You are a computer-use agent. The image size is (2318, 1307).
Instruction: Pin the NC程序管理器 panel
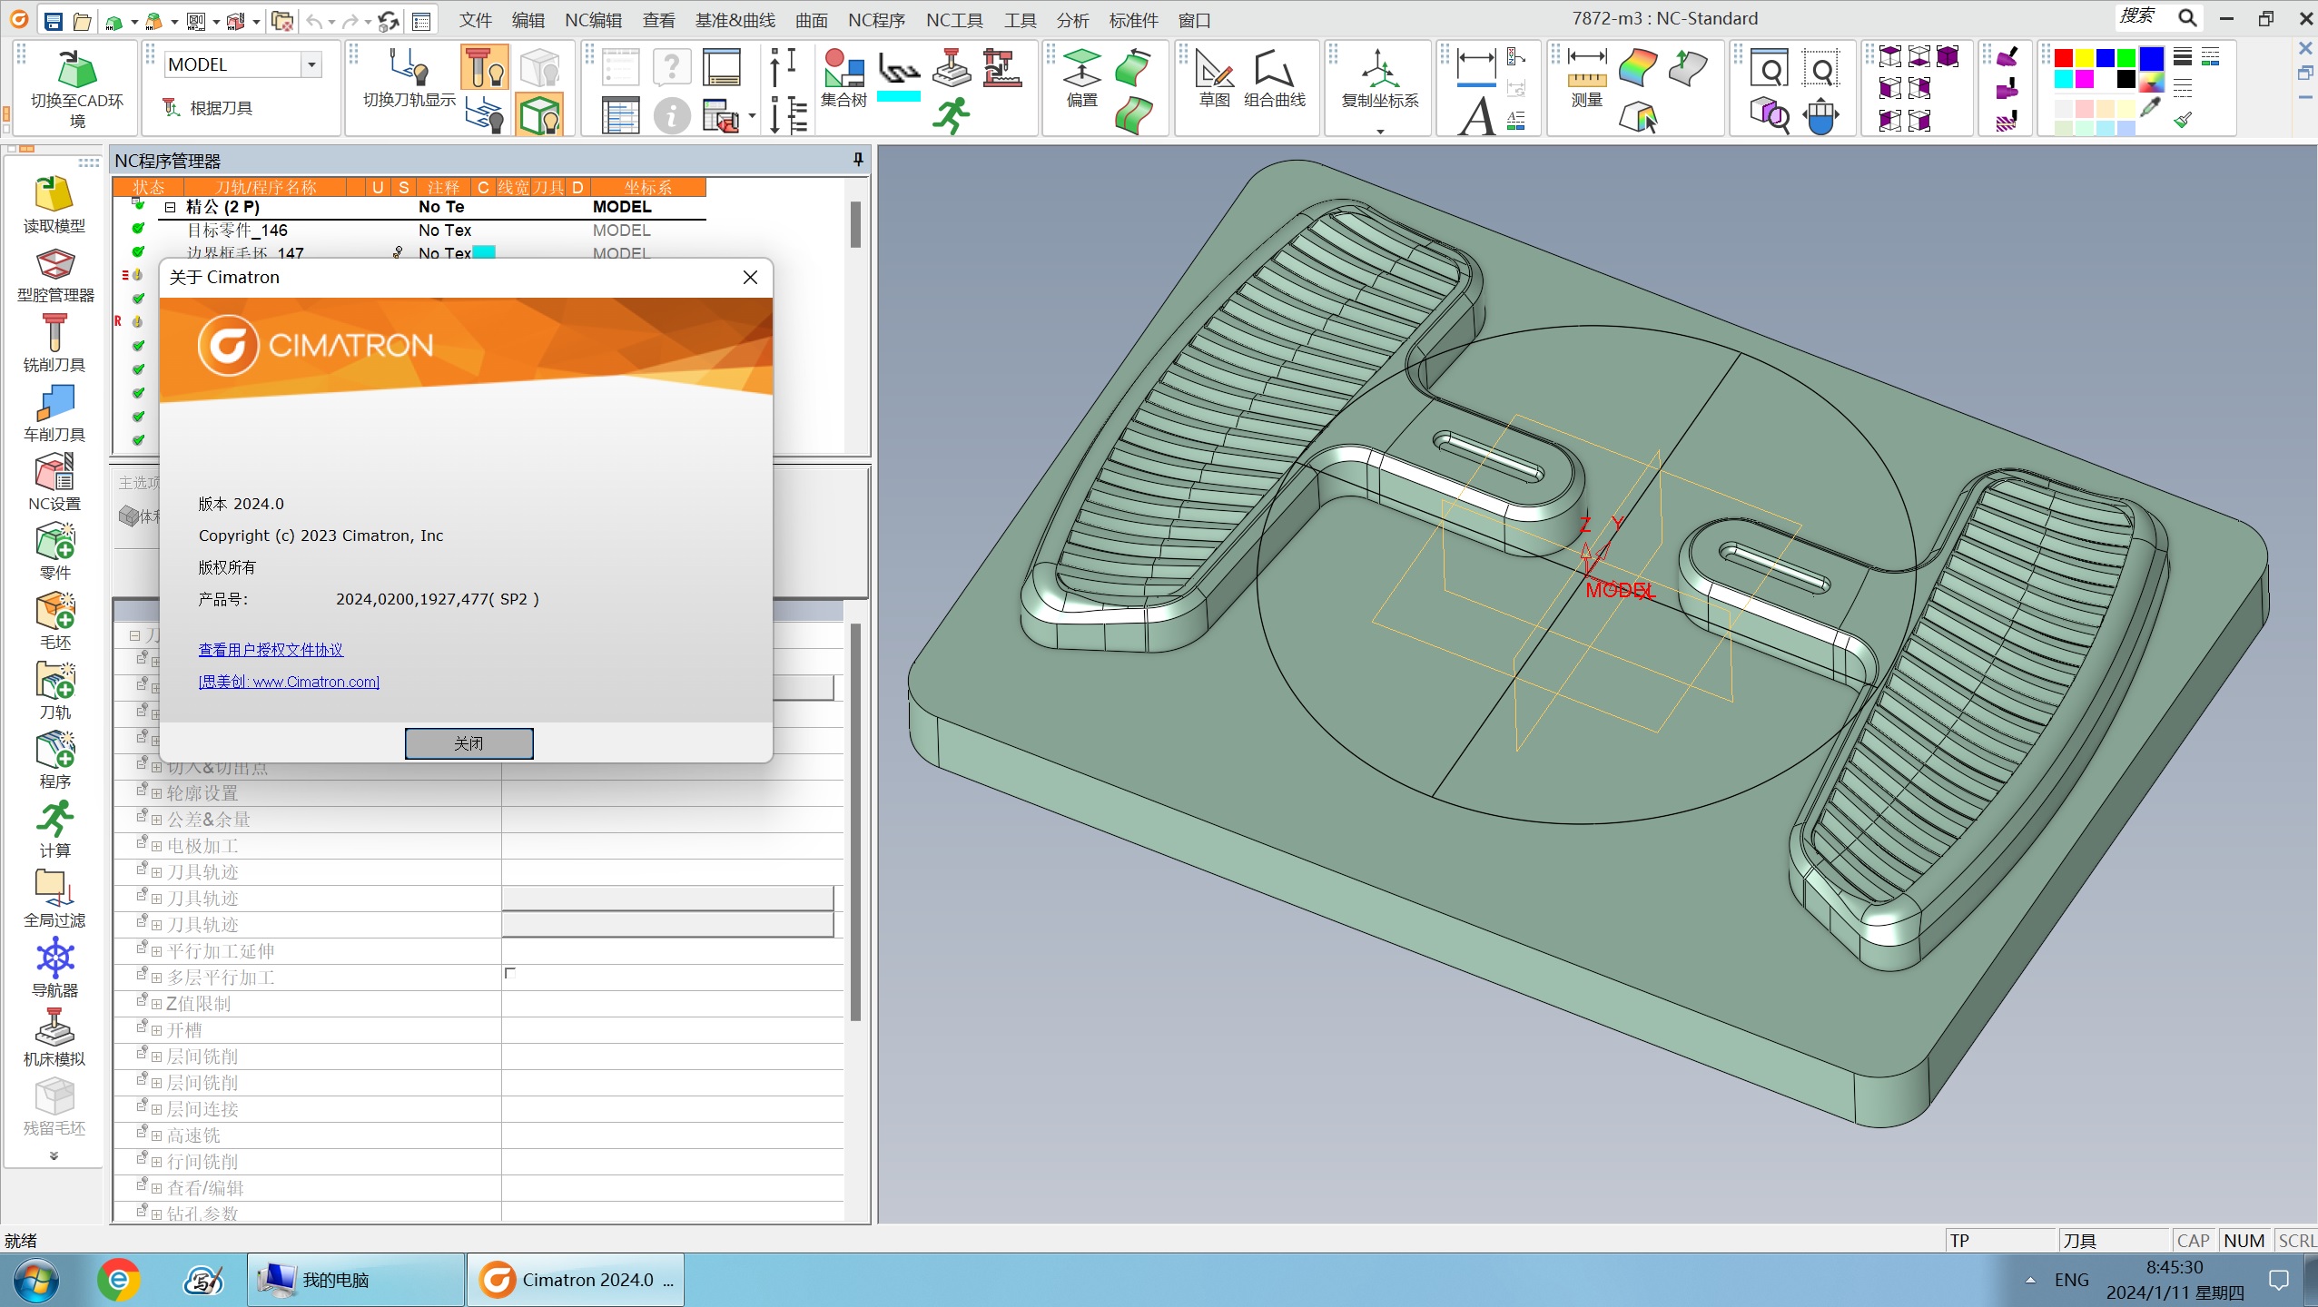tap(857, 160)
